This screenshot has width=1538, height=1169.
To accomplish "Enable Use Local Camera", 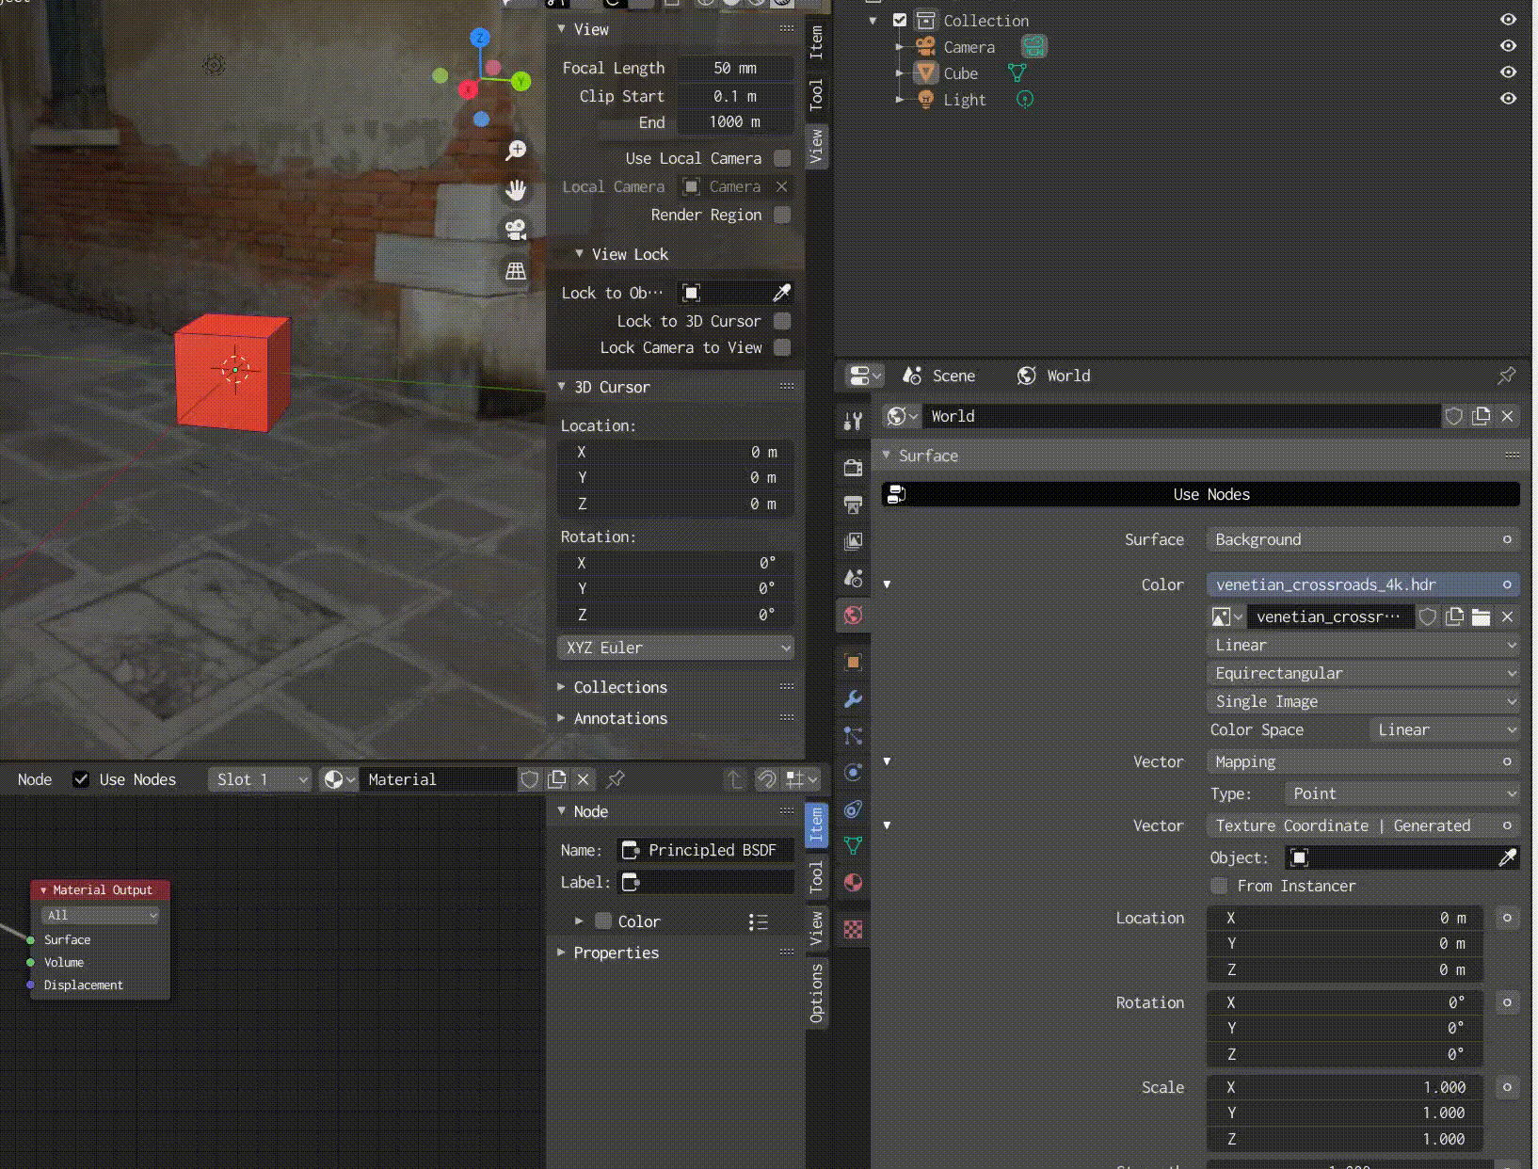I will pos(782,158).
